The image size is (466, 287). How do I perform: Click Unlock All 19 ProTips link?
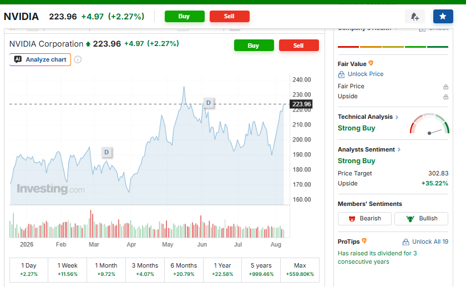point(426,242)
